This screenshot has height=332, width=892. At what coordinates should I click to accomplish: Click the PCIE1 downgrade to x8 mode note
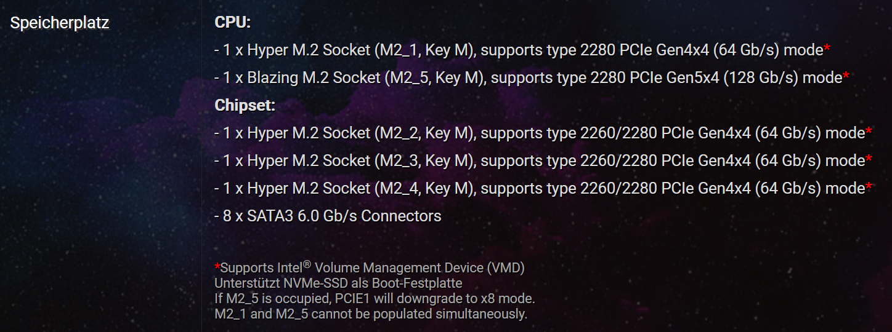[x=375, y=299]
